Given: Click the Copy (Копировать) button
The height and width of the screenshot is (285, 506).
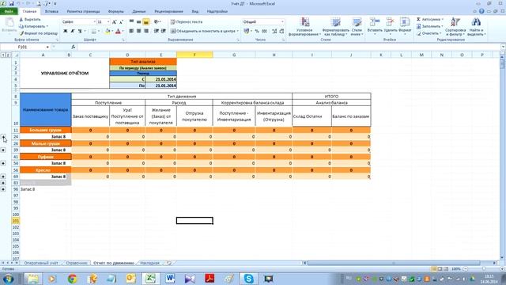Looking at the screenshot, I should point(33,26).
